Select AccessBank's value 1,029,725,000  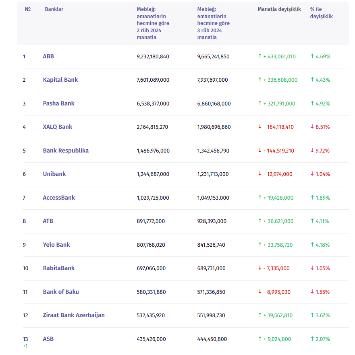click(153, 198)
